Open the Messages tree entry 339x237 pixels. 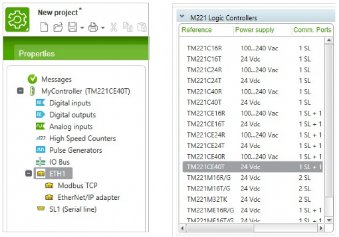(56, 80)
